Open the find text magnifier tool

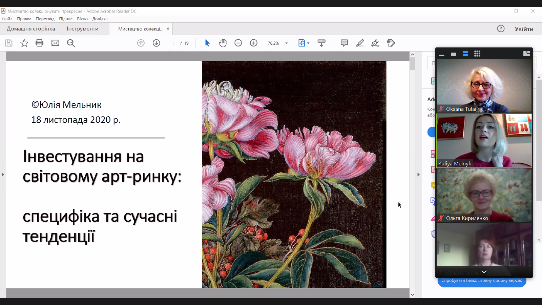pos(71,43)
